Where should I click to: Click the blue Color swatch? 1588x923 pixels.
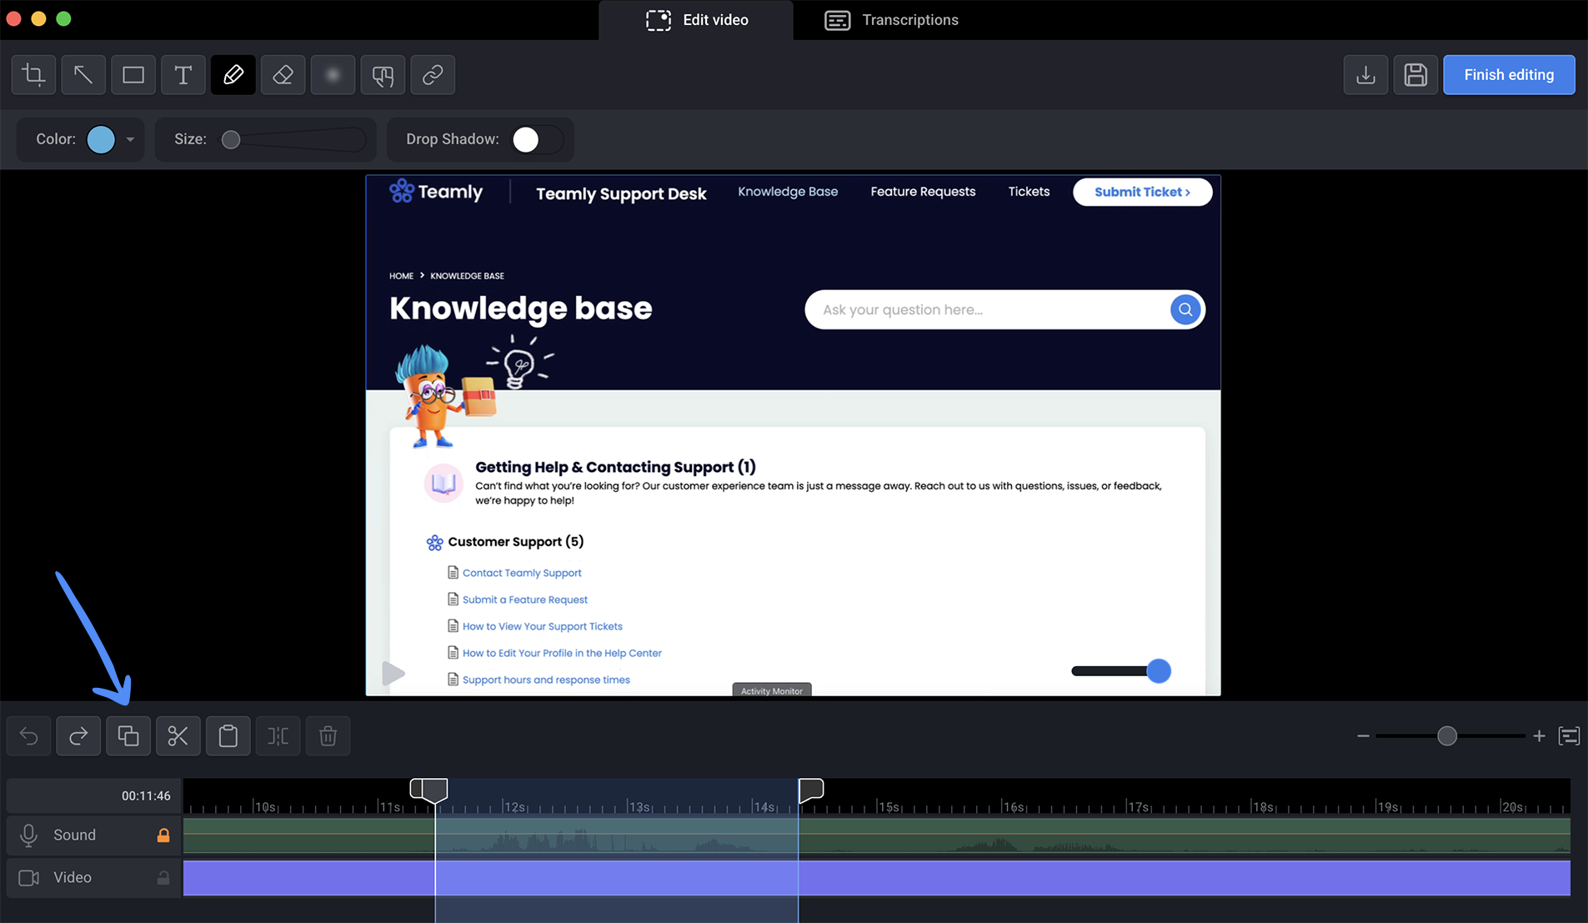[x=101, y=139]
